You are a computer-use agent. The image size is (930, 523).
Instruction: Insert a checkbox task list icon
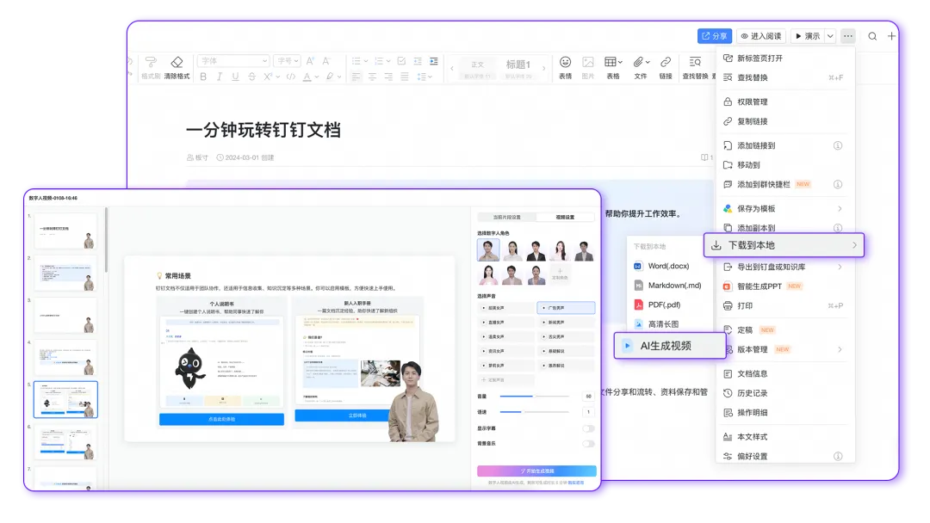[401, 61]
